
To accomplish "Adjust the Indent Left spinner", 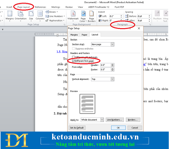I will pyautogui.click(x=121, y=16).
